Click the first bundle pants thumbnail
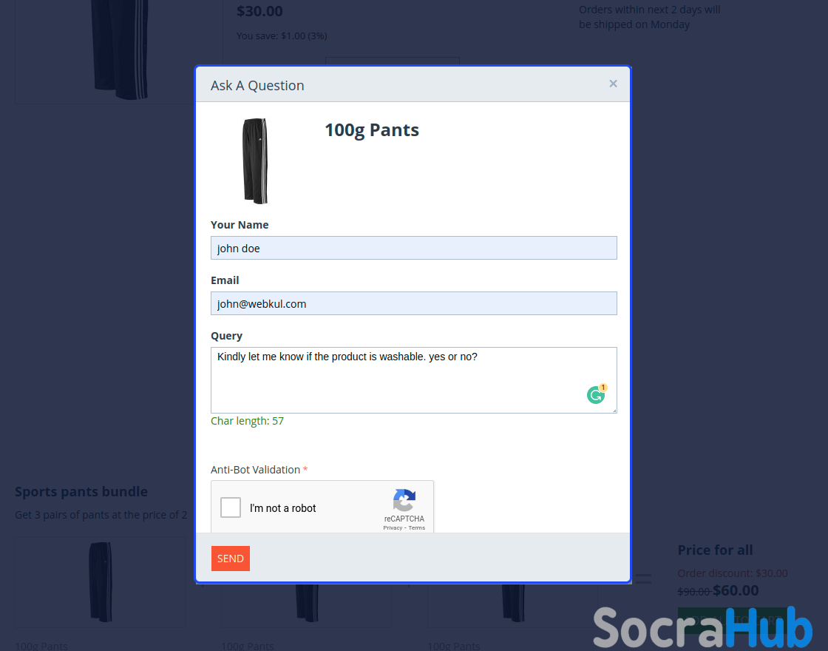This screenshot has width=828, height=651. point(101,581)
